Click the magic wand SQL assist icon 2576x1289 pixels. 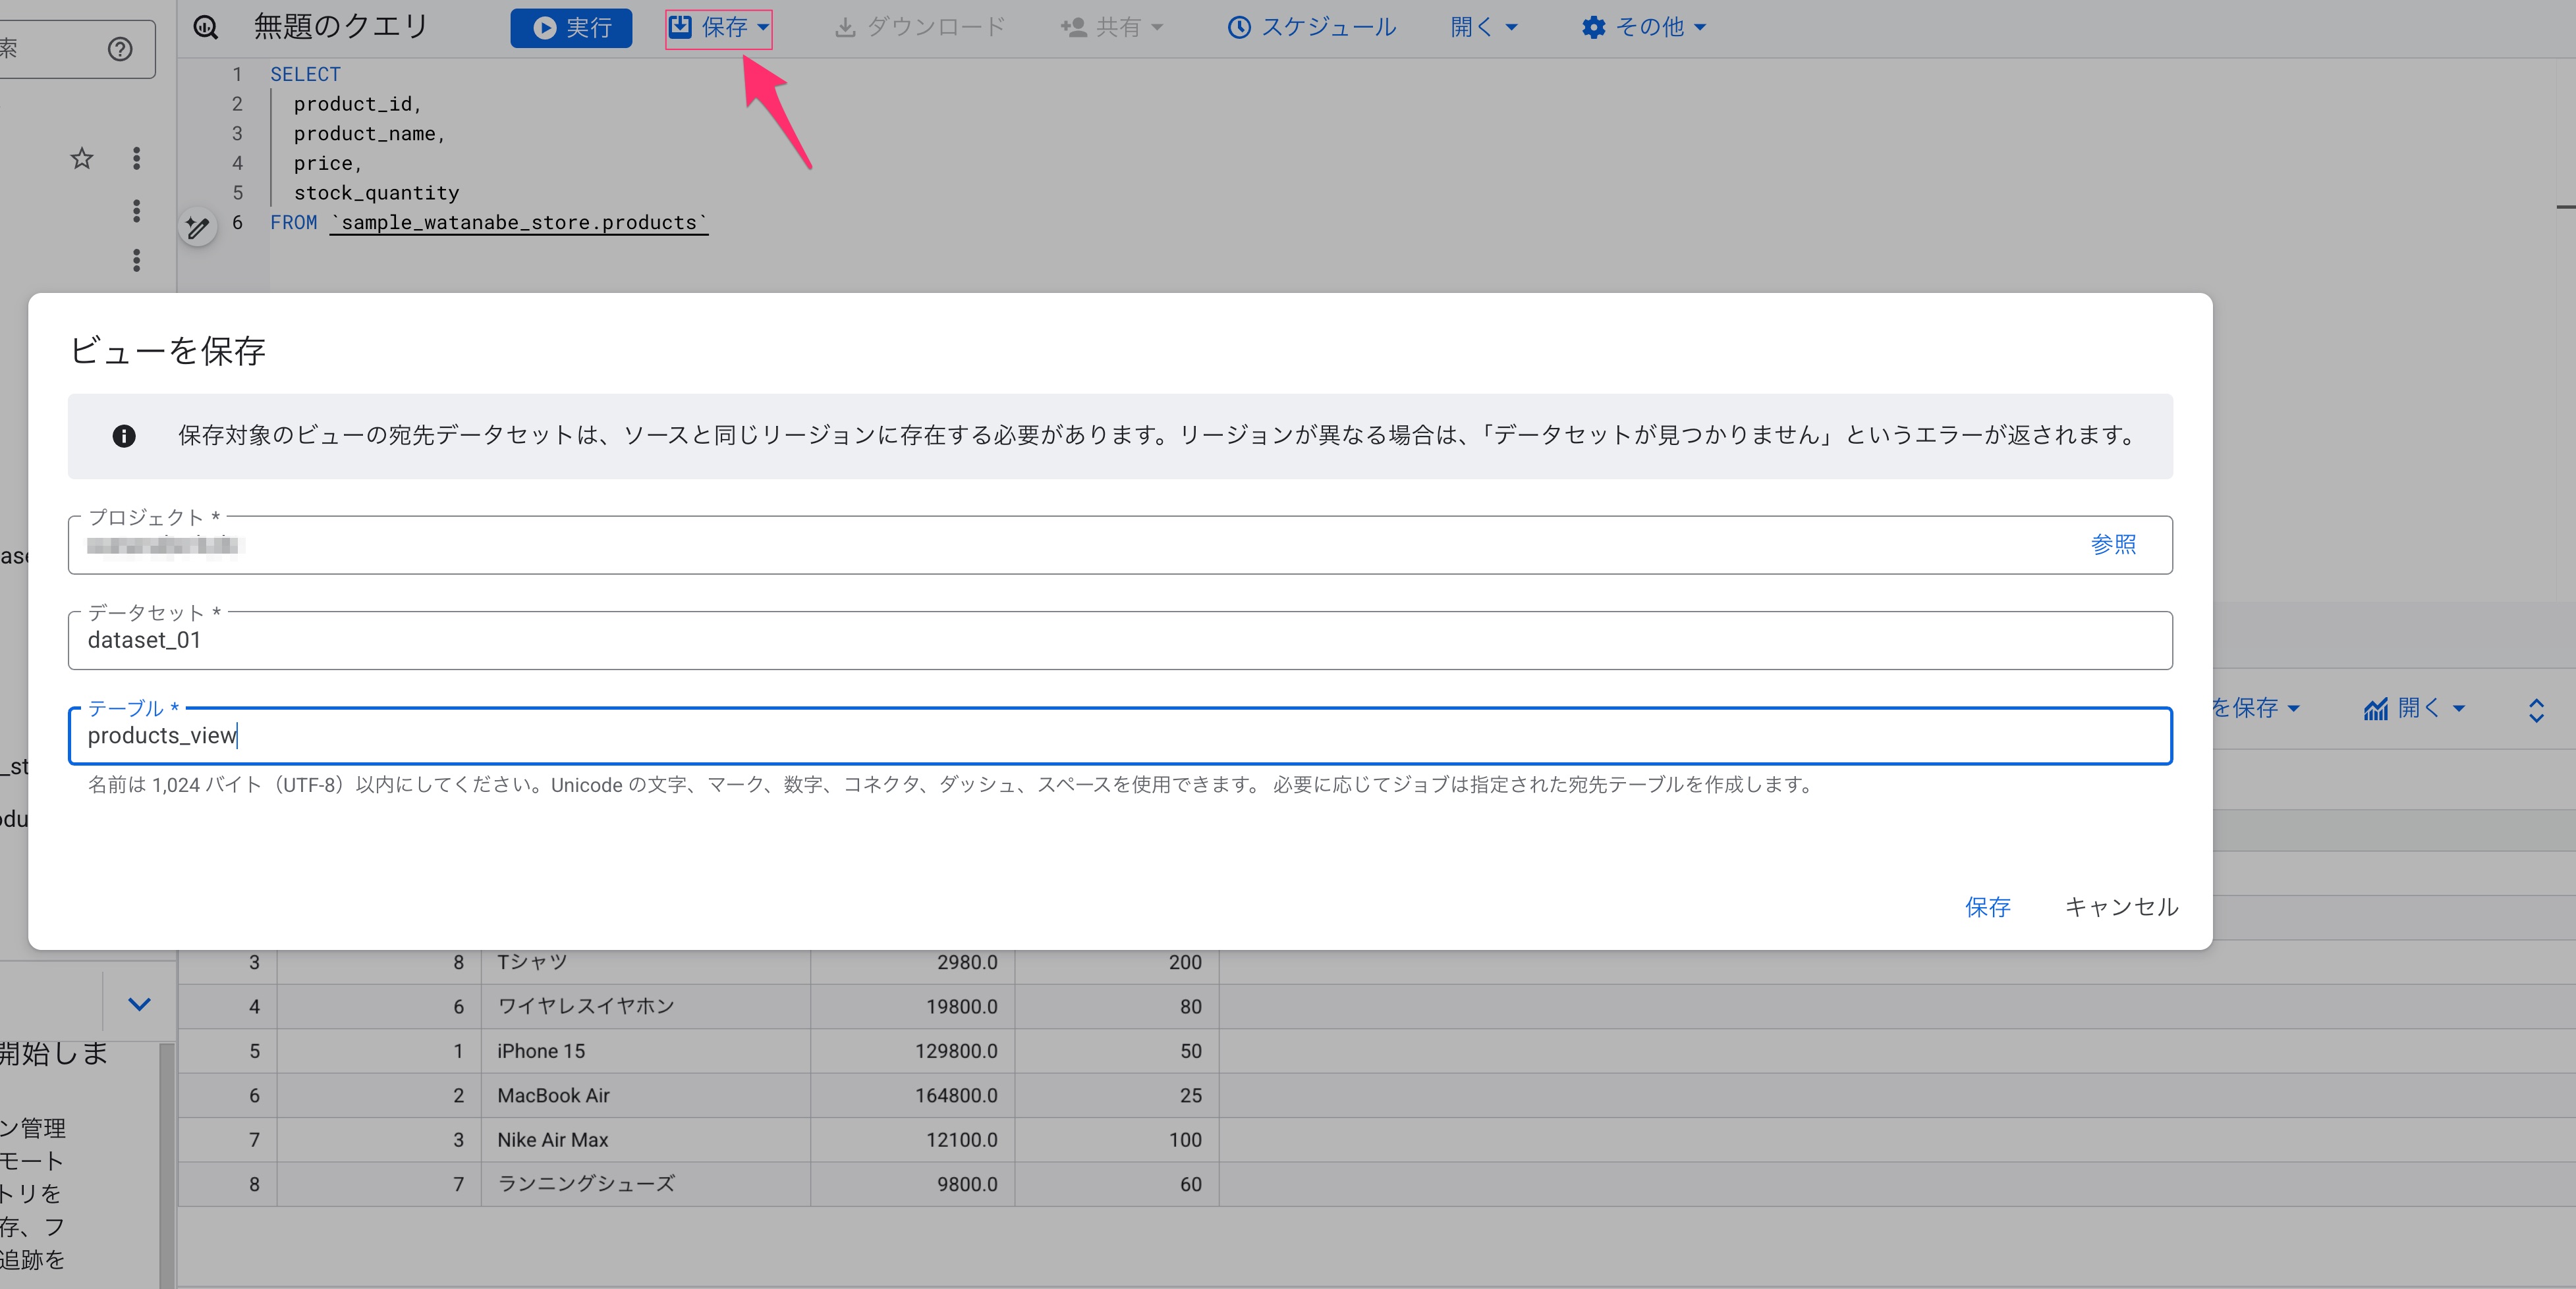[198, 228]
